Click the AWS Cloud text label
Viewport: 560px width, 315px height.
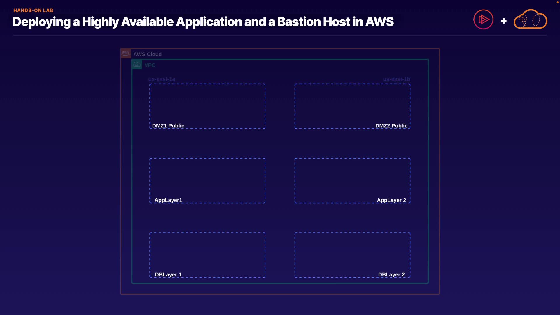point(147,54)
